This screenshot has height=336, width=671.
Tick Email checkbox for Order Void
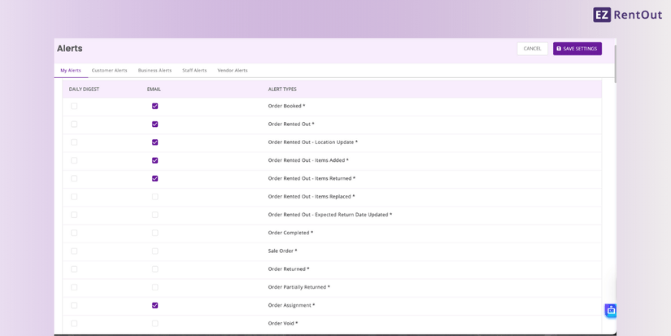tap(155, 324)
